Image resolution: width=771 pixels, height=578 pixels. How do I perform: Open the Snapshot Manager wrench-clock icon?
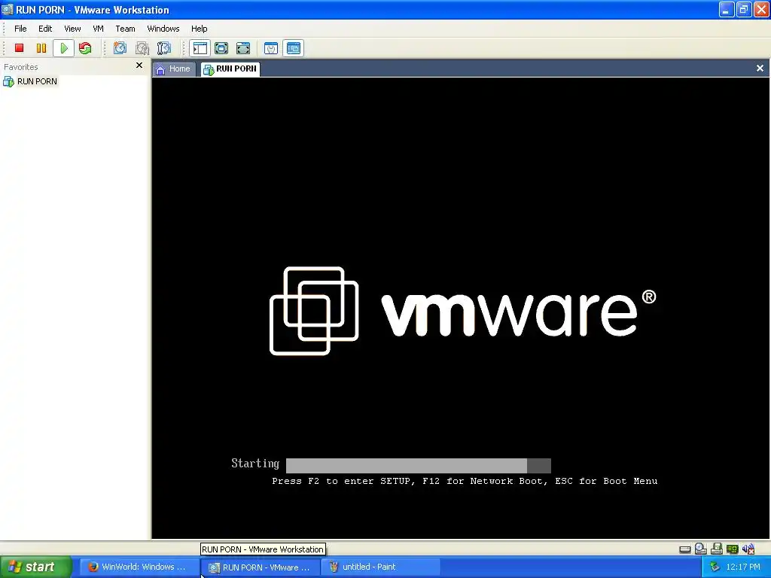163,48
